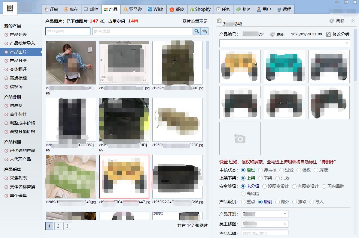Screen dimensions: 359x238
Task: Select 屏蔽 radio button
Action: point(316,170)
